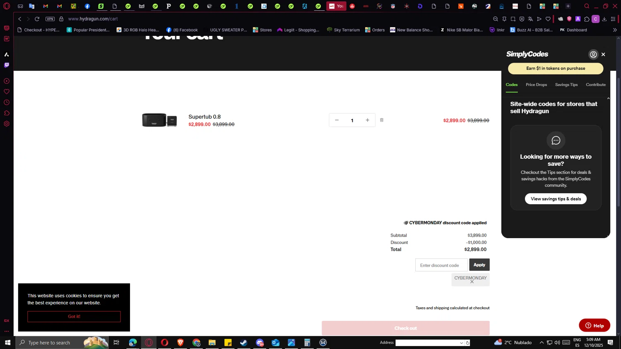This screenshot has width=621, height=349.
Task: Open the Supertub 0.8 product link
Action: pos(205,117)
